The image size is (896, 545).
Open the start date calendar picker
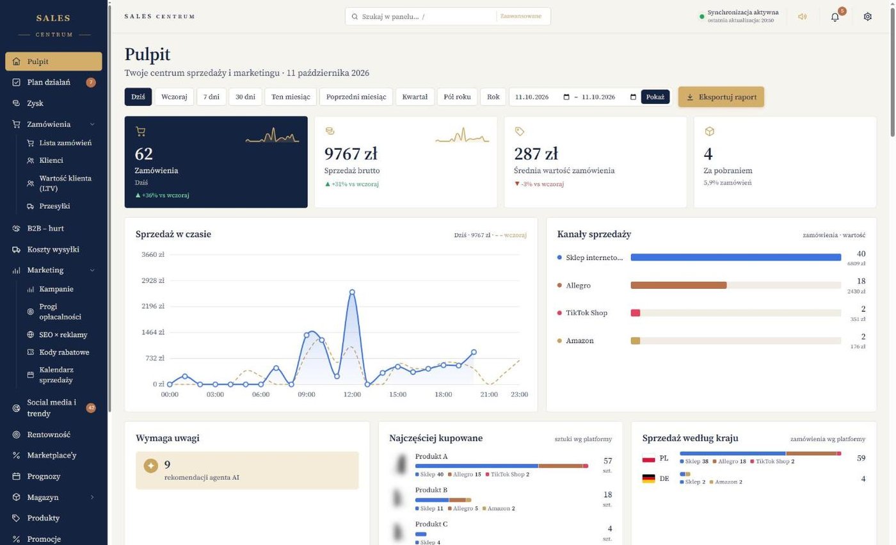tap(566, 97)
